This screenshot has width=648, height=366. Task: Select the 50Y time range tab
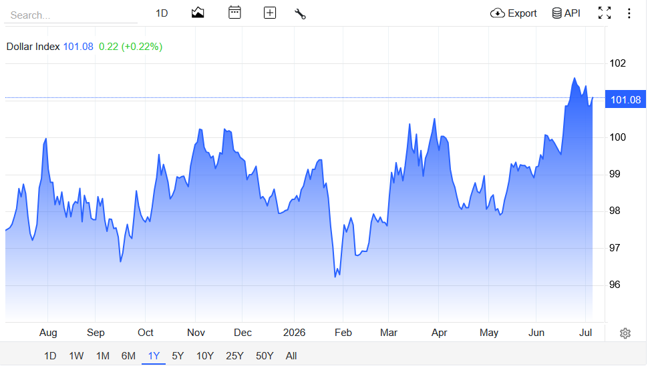click(265, 356)
